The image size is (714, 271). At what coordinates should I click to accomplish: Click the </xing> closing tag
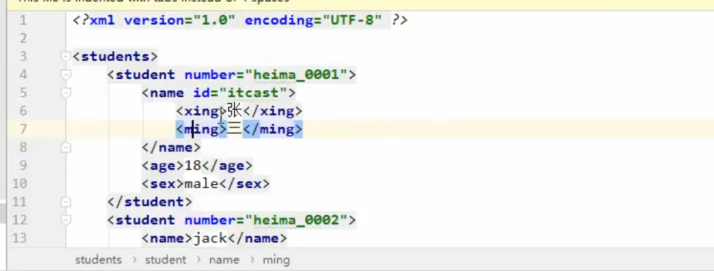[272, 111]
